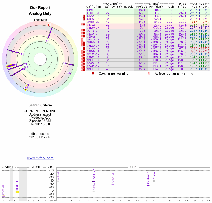Click the db datecode value 201301112215
Image resolution: width=212 pixels, height=203 pixels.
pyautogui.click(x=40, y=137)
